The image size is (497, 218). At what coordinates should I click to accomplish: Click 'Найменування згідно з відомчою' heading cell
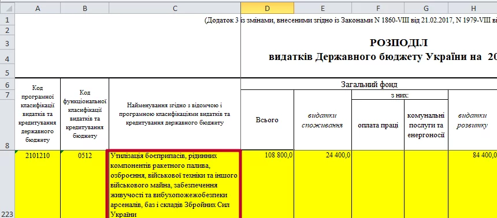175,114
